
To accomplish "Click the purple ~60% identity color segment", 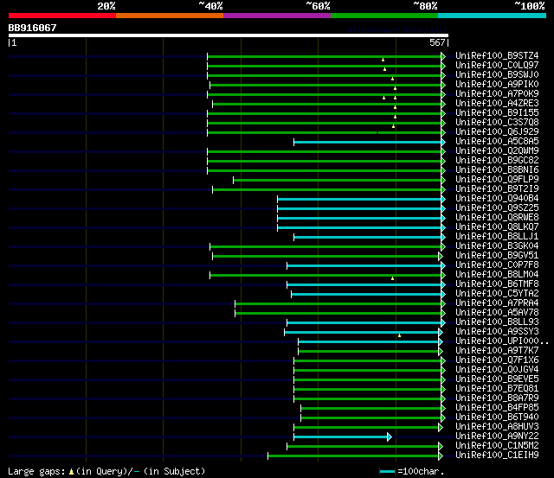I will coord(277,16).
